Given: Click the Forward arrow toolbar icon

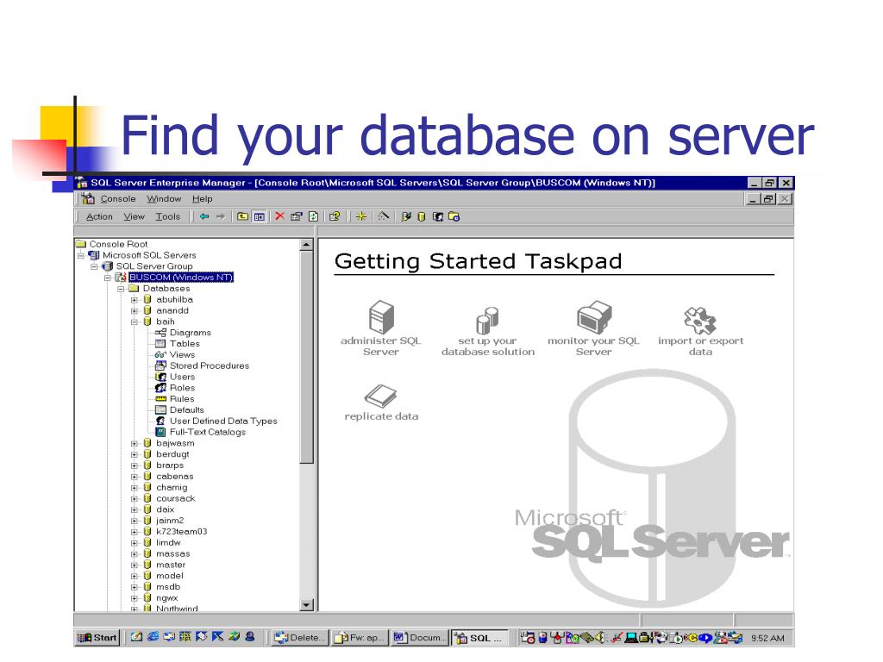Looking at the screenshot, I should point(220,216).
